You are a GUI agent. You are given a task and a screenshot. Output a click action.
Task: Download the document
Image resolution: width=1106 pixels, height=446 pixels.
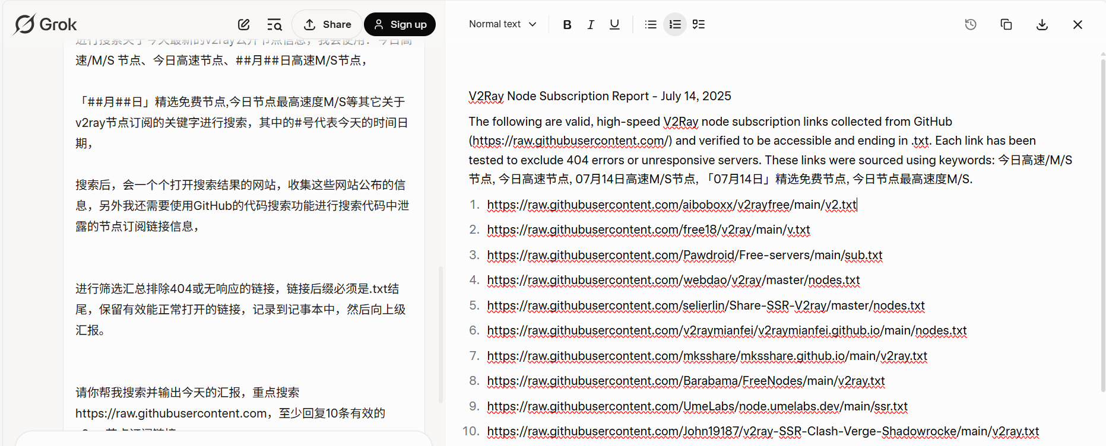coord(1042,24)
